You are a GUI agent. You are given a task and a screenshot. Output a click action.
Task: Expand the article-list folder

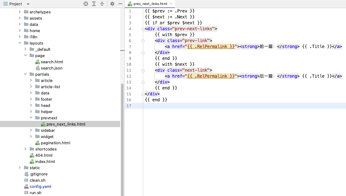[31, 87]
